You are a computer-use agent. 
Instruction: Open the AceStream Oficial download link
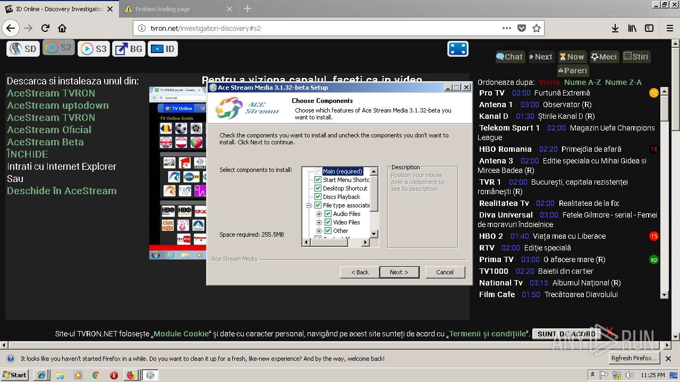49,130
